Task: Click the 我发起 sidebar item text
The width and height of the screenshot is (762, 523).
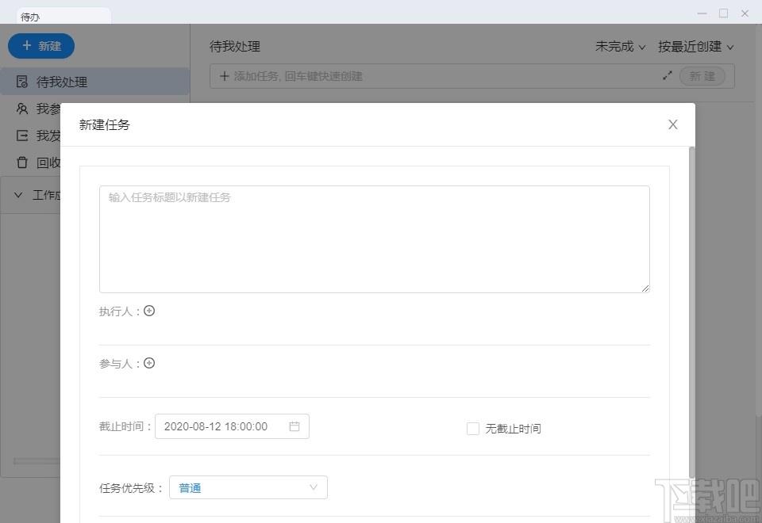Action: click(x=48, y=136)
